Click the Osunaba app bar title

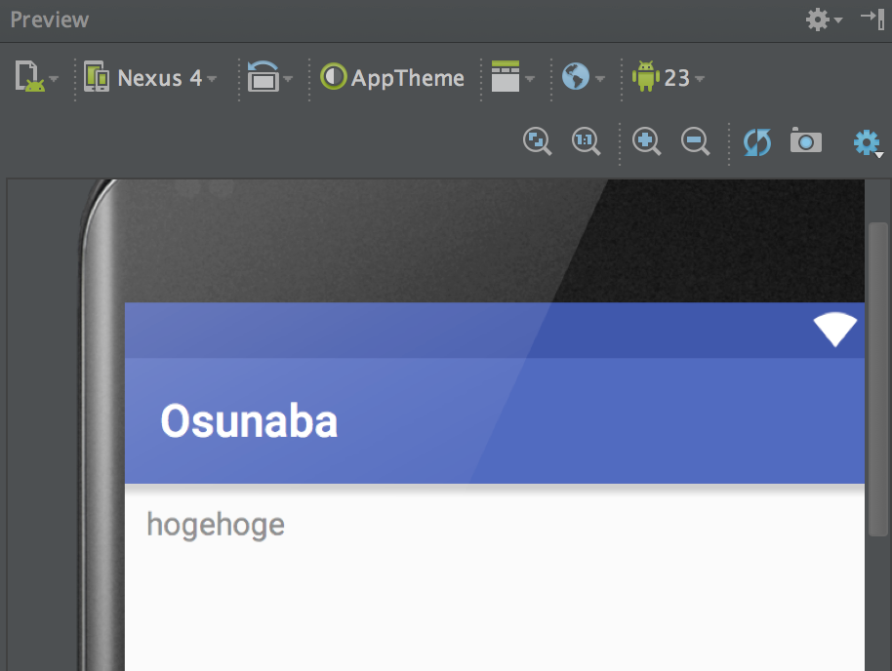tap(249, 421)
